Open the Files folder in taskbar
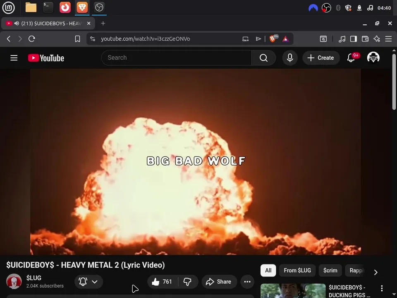Viewport: 397px width, 298px height. coord(31,7)
